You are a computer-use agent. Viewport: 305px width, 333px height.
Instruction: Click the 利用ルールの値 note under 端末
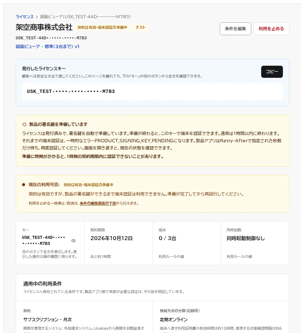(x=171, y=256)
